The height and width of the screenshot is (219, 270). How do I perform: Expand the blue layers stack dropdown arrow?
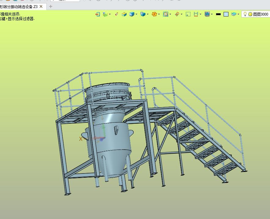[x=239, y=14]
